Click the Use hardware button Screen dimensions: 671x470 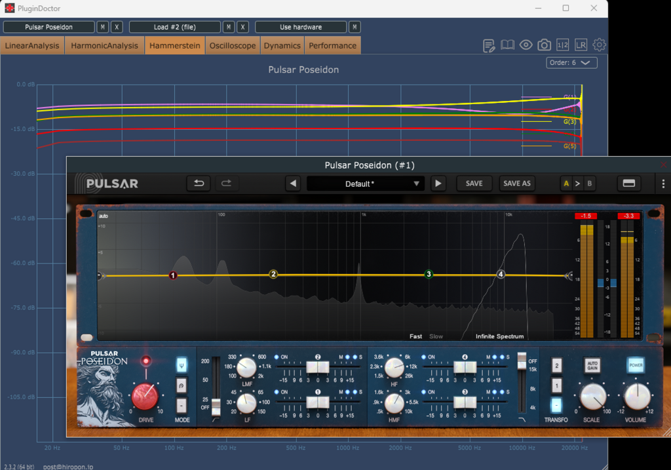pyautogui.click(x=301, y=27)
